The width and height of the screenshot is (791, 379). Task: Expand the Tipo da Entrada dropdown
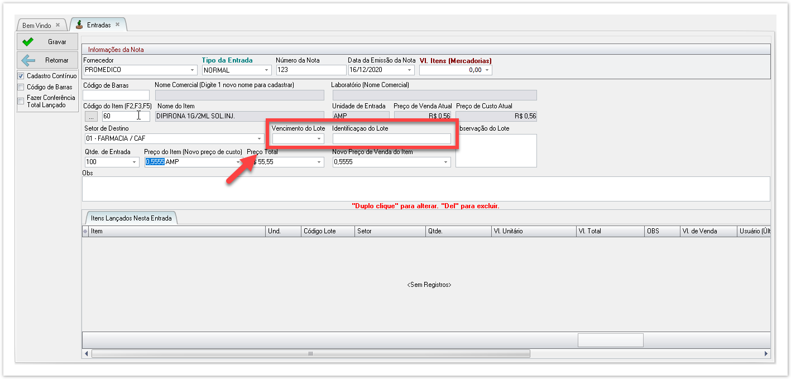(266, 70)
